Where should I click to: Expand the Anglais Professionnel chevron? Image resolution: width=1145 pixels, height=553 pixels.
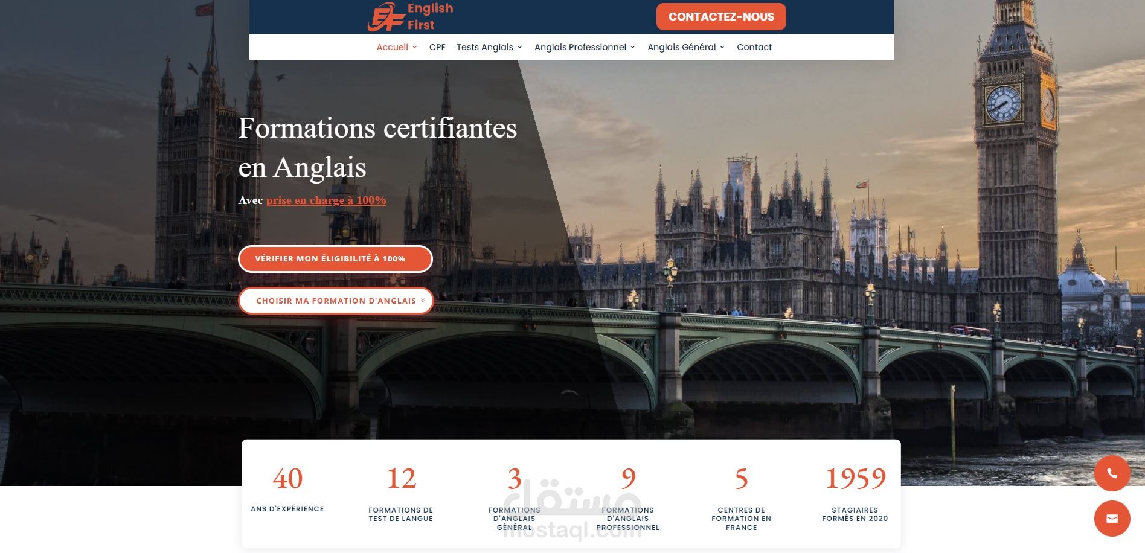633,47
